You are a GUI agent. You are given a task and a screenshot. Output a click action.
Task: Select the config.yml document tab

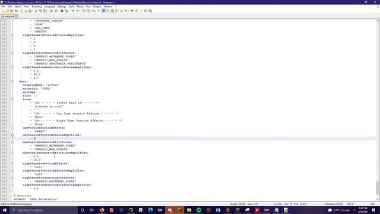tap(9, 17)
